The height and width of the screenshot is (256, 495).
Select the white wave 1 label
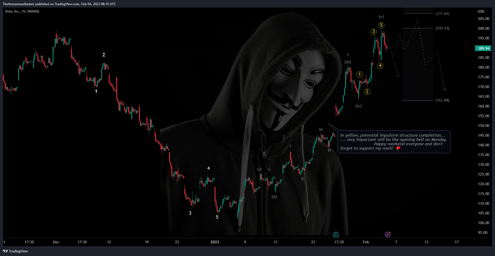96,91
